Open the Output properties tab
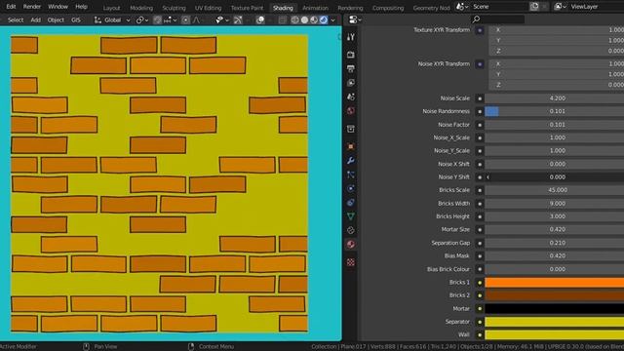624x351 pixels. point(351,69)
